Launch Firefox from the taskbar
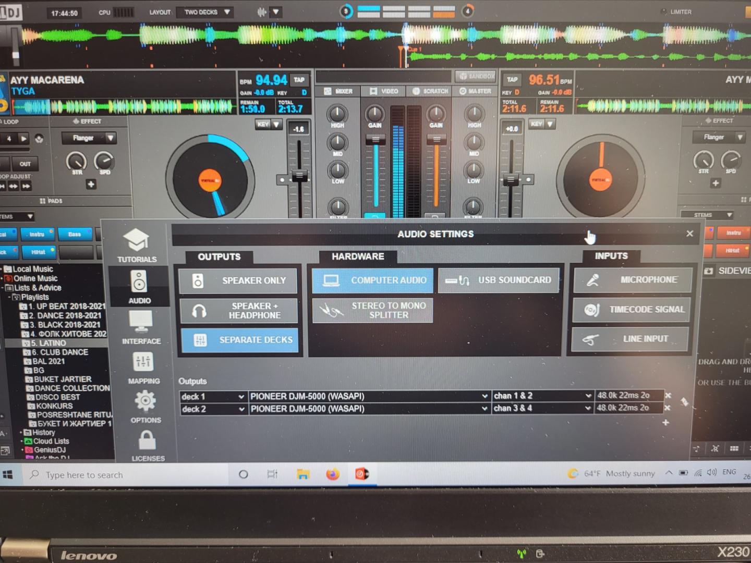The image size is (751, 563). pyautogui.click(x=332, y=474)
